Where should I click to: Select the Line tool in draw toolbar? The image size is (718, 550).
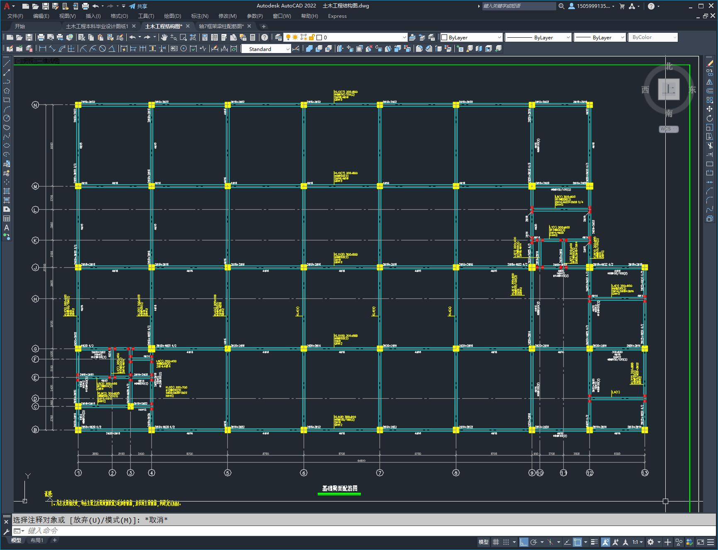7,64
